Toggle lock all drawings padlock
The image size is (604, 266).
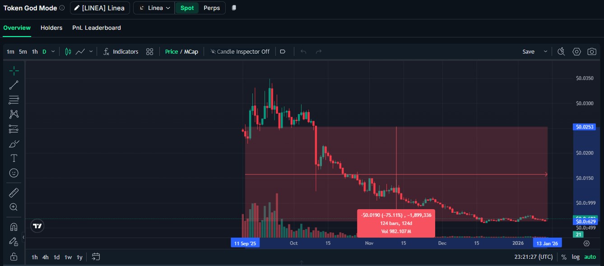pyautogui.click(x=14, y=257)
